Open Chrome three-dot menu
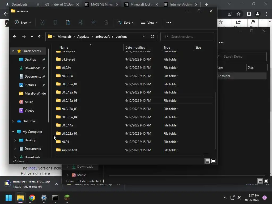 point(266,14)
